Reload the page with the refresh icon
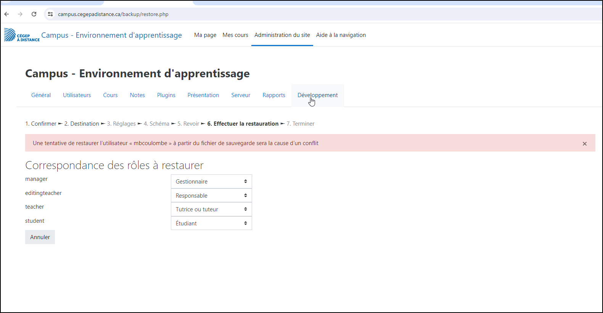The image size is (603, 313). point(34,14)
